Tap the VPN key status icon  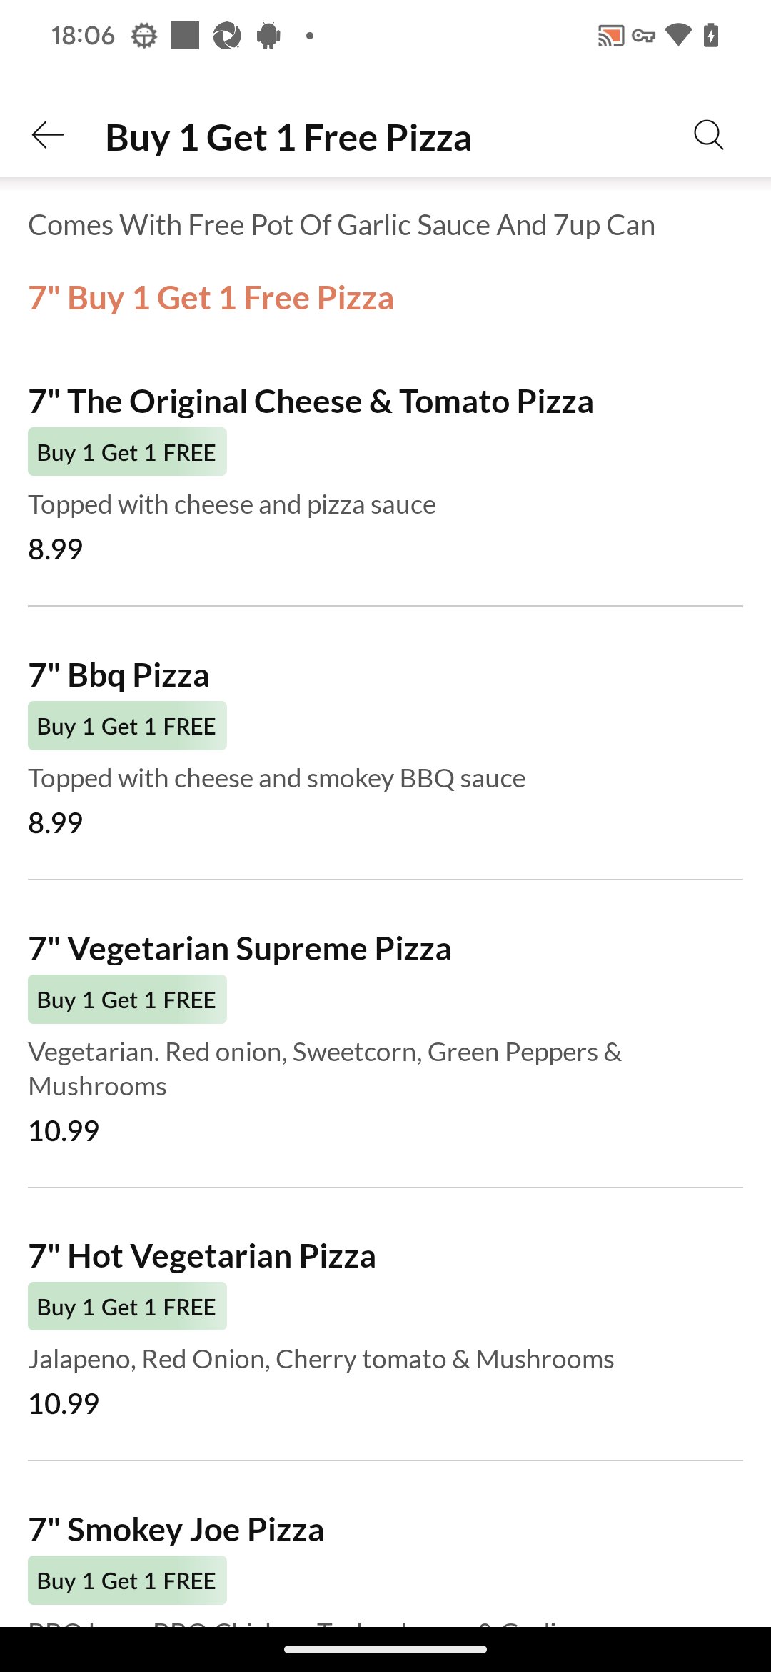[x=643, y=35]
